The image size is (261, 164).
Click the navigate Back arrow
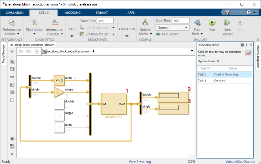click(x=21, y=51)
